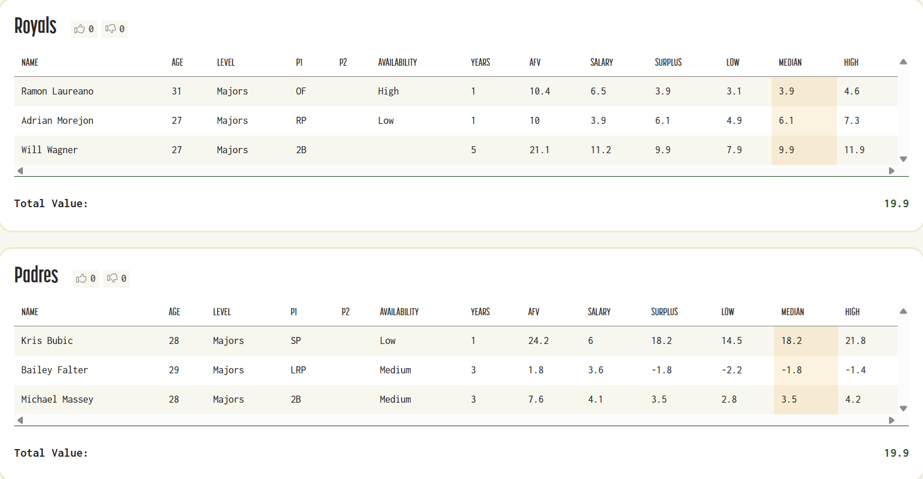Sort the Padres table by the AGE column
This screenshot has height=479, width=923.
[174, 312]
